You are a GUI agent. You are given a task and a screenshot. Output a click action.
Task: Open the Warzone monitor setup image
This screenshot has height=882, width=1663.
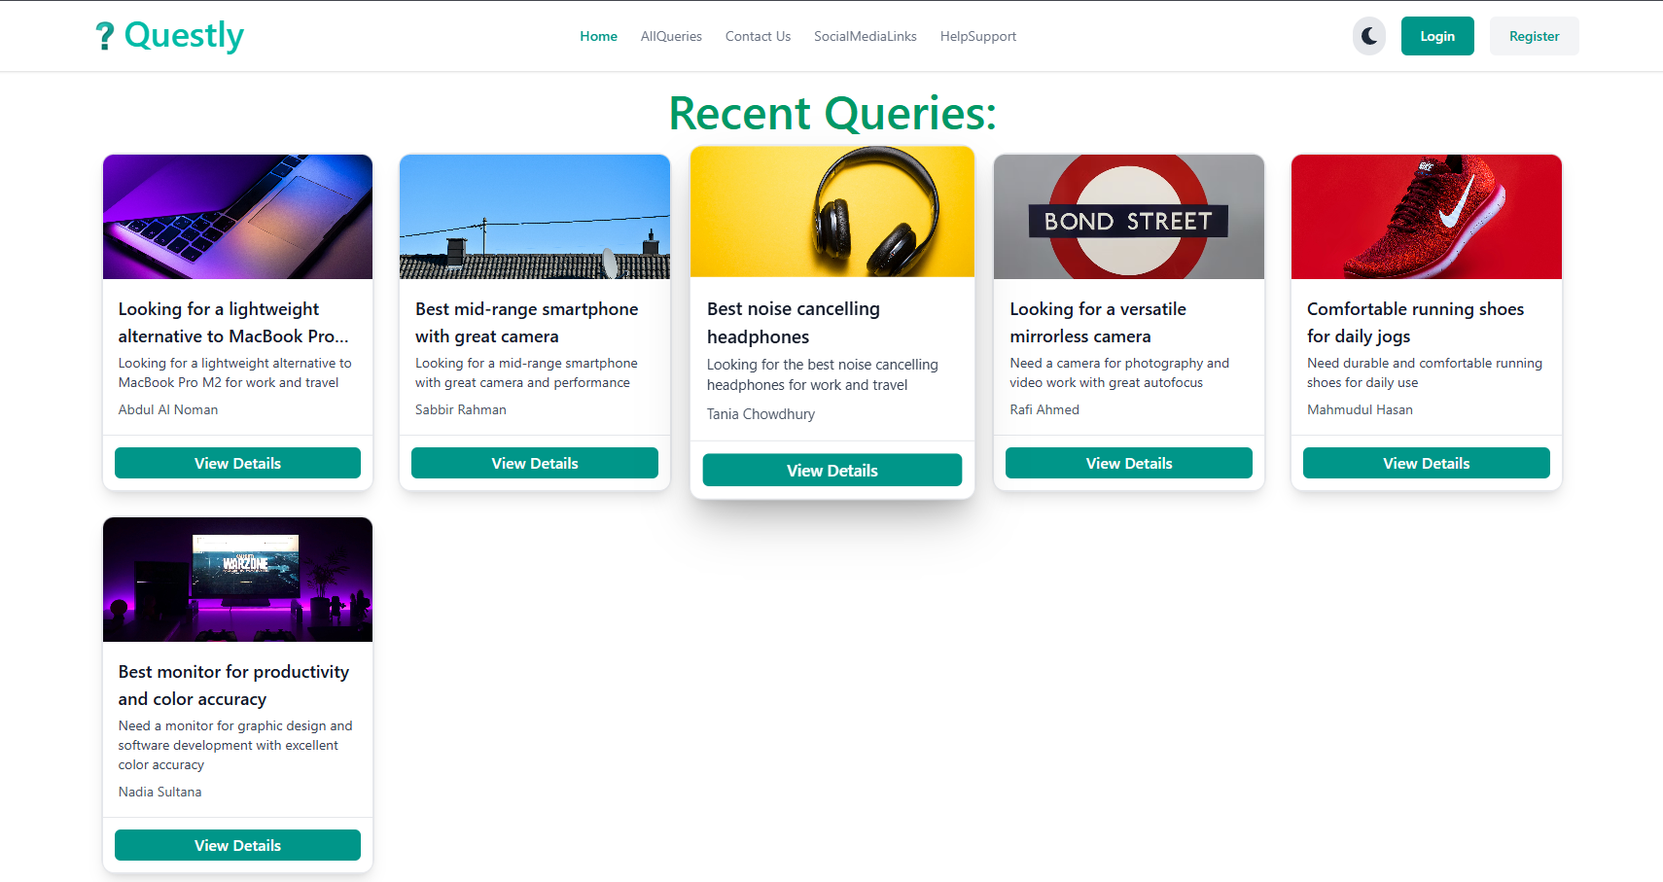(x=237, y=580)
